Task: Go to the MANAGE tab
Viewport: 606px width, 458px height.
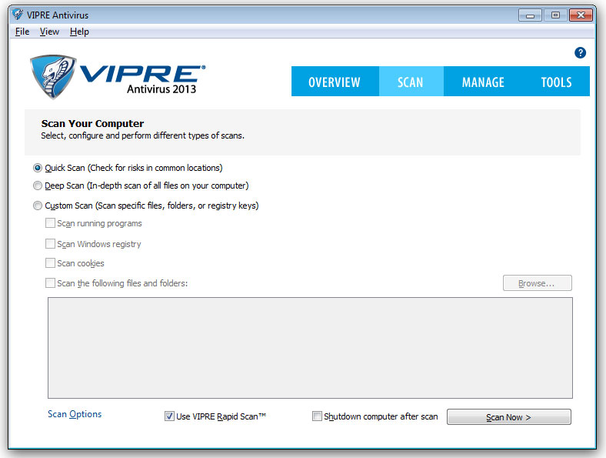Action: point(483,82)
